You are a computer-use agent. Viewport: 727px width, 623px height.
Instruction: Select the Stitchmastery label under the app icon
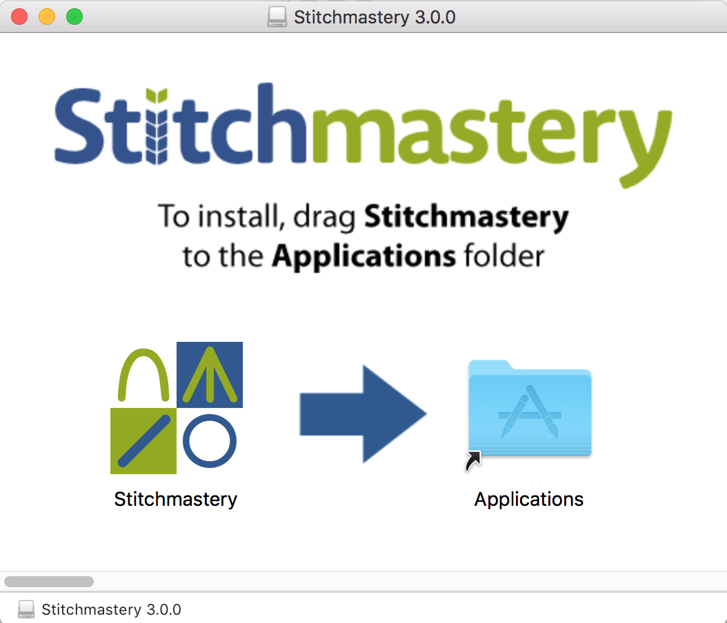[175, 499]
